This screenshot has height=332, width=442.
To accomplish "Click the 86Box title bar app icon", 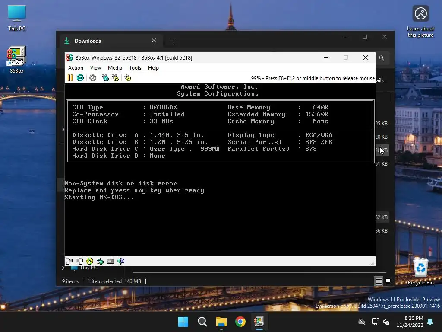I will tap(69, 57).
